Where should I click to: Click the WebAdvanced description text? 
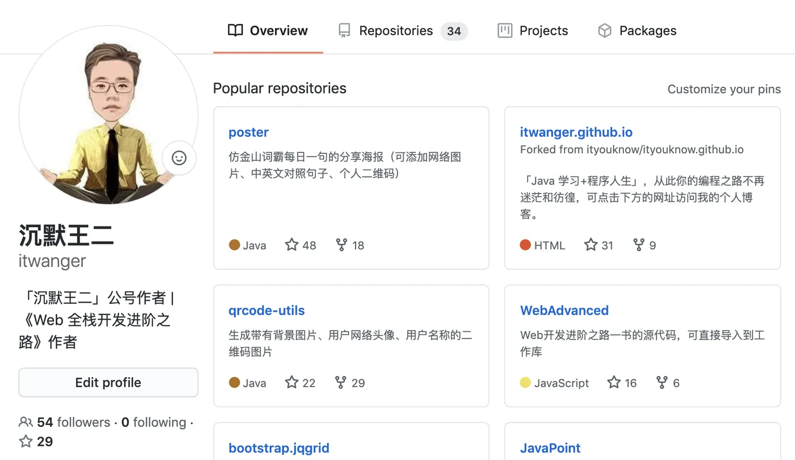(x=642, y=344)
